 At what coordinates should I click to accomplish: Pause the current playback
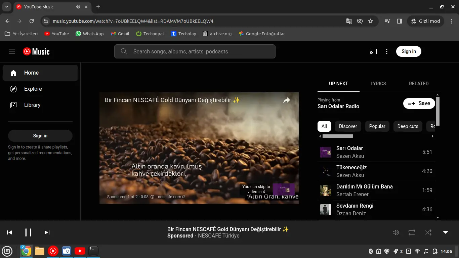point(28,232)
